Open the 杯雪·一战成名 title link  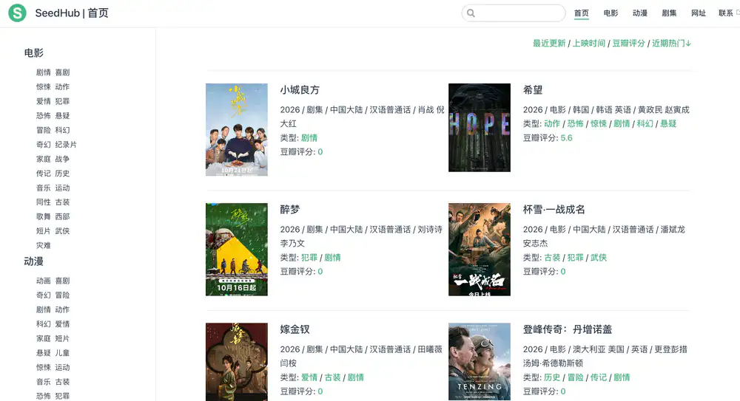tap(554, 210)
